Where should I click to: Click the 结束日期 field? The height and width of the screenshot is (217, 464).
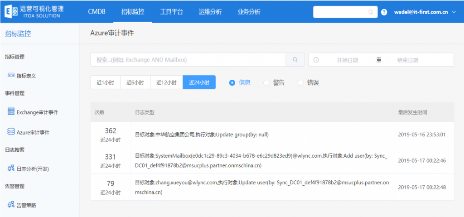[x=407, y=60]
